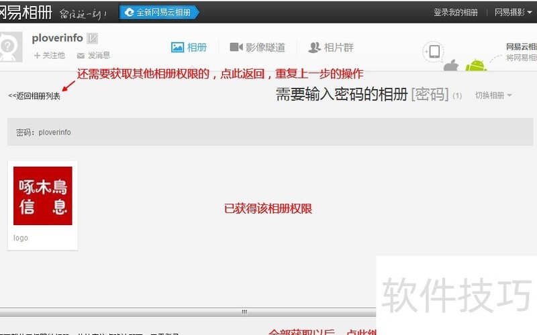The width and height of the screenshot is (537, 335).
Task: Click the verified badge beside ploverinfo
Action: pos(93,39)
